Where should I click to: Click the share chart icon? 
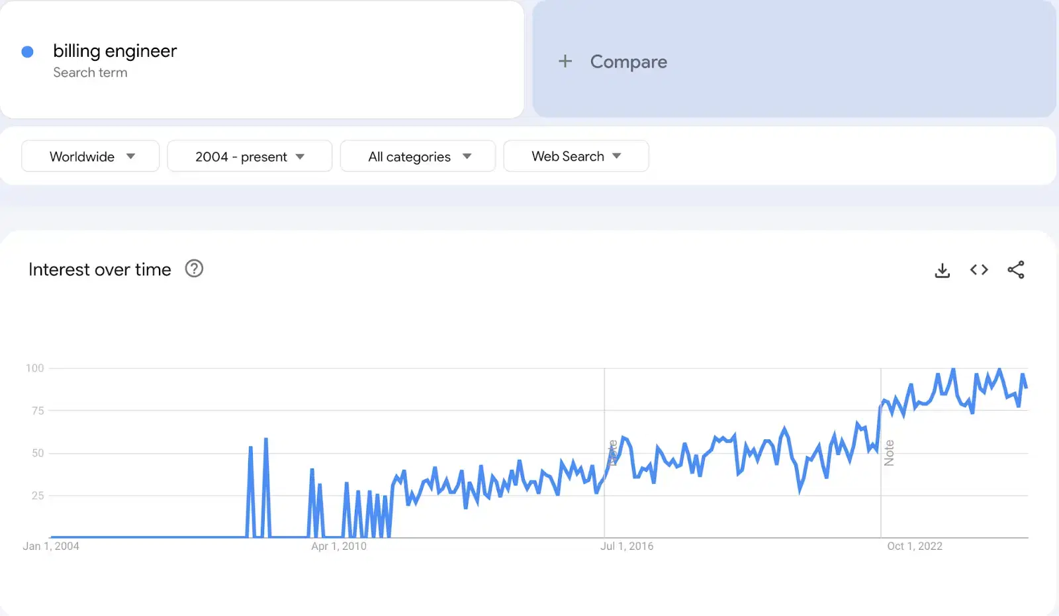1016,270
